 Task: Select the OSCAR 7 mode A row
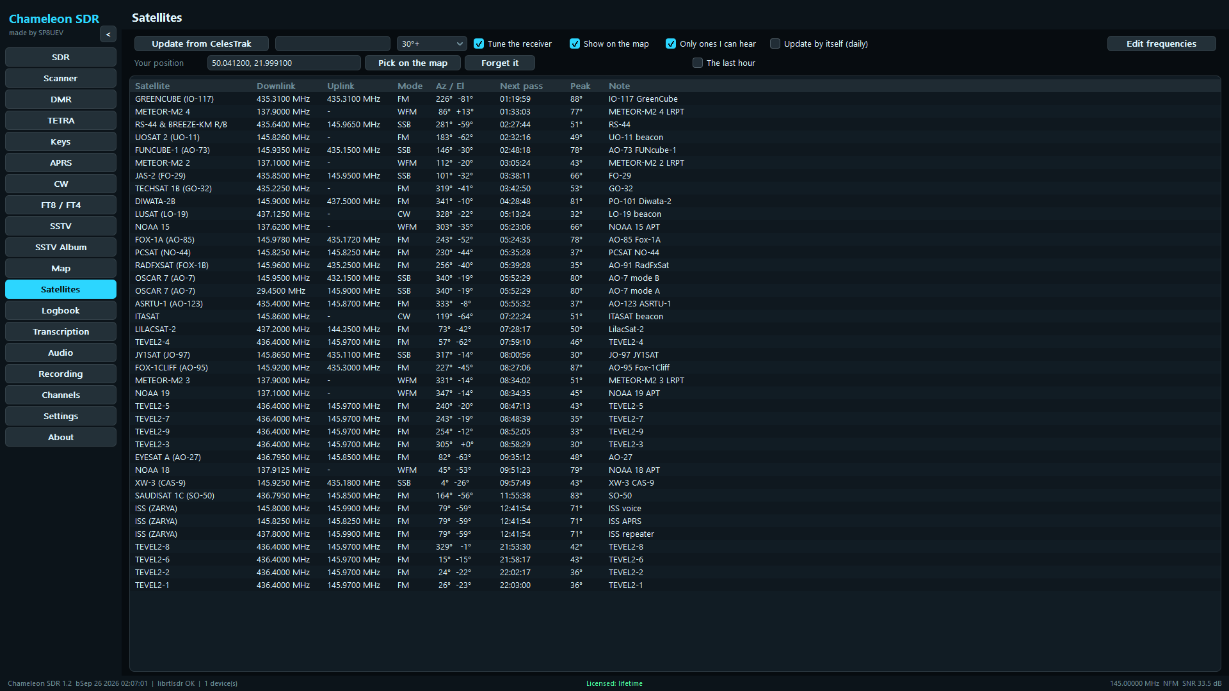point(675,291)
